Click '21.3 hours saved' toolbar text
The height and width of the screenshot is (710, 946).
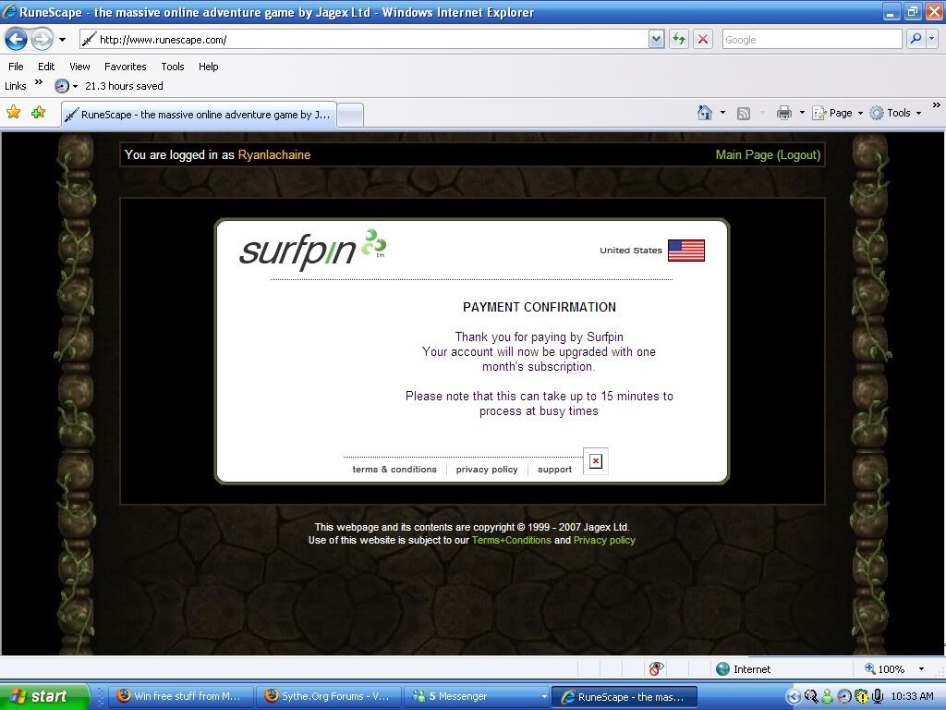coord(124,86)
